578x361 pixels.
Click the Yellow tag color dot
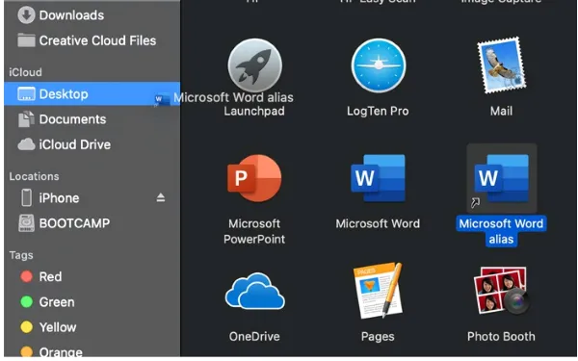(27, 327)
